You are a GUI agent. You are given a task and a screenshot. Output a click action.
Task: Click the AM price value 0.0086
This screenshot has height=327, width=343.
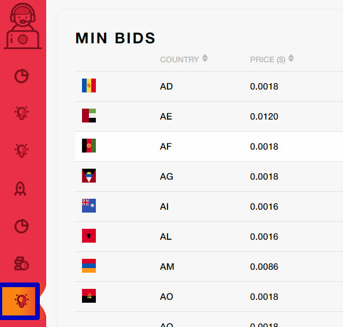click(x=264, y=266)
